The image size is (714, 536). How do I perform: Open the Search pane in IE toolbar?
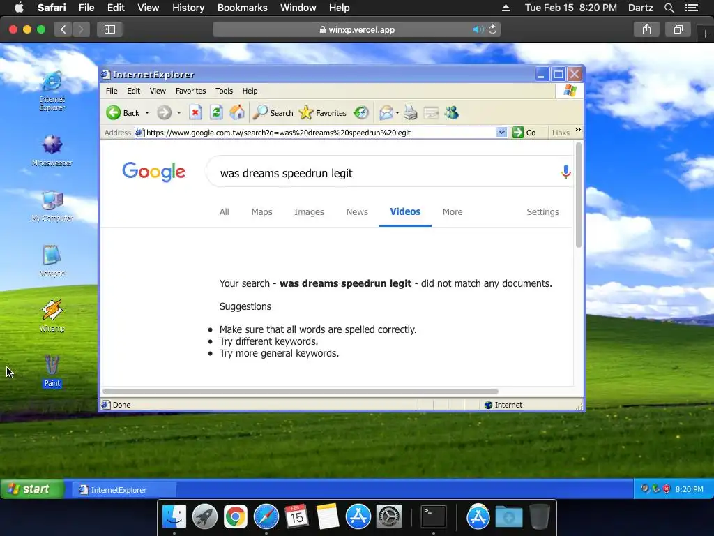273,112
